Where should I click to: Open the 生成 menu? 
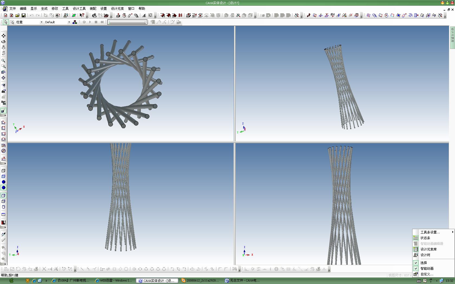coord(44,9)
